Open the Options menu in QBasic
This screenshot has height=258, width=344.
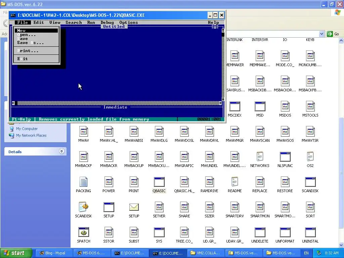tap(129, 23)
